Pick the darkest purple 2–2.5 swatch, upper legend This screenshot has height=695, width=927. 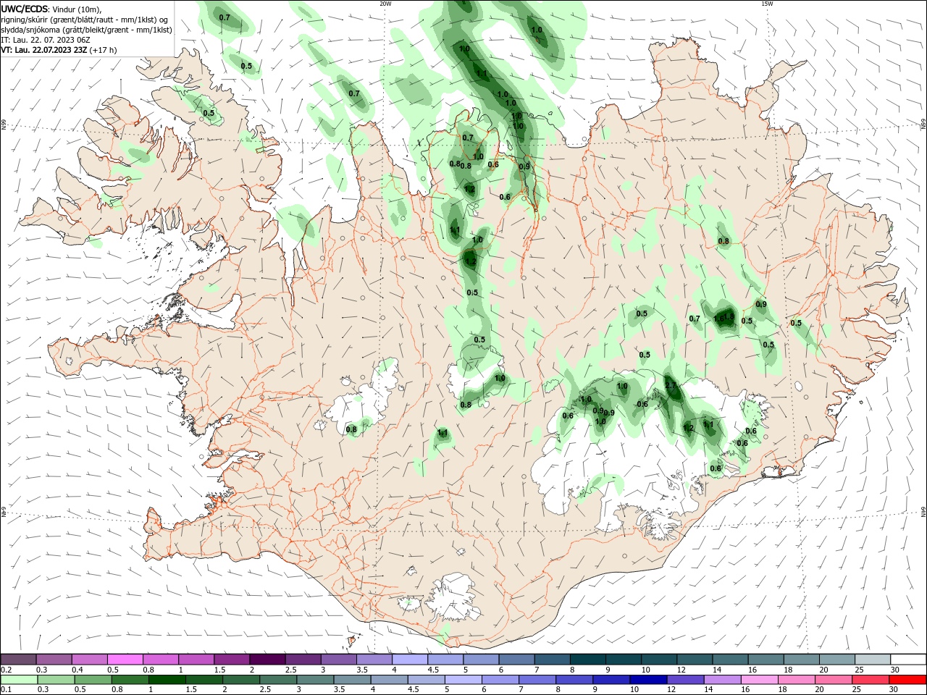[x=267, y=660]
